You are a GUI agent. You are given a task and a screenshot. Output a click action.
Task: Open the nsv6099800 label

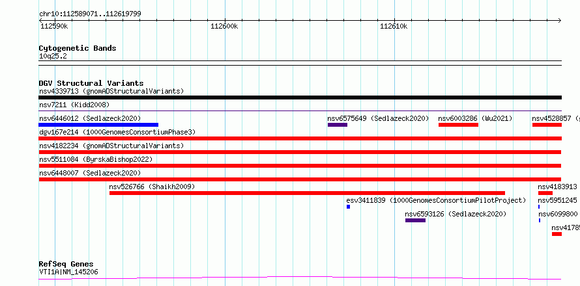click(x=558, y=214)
